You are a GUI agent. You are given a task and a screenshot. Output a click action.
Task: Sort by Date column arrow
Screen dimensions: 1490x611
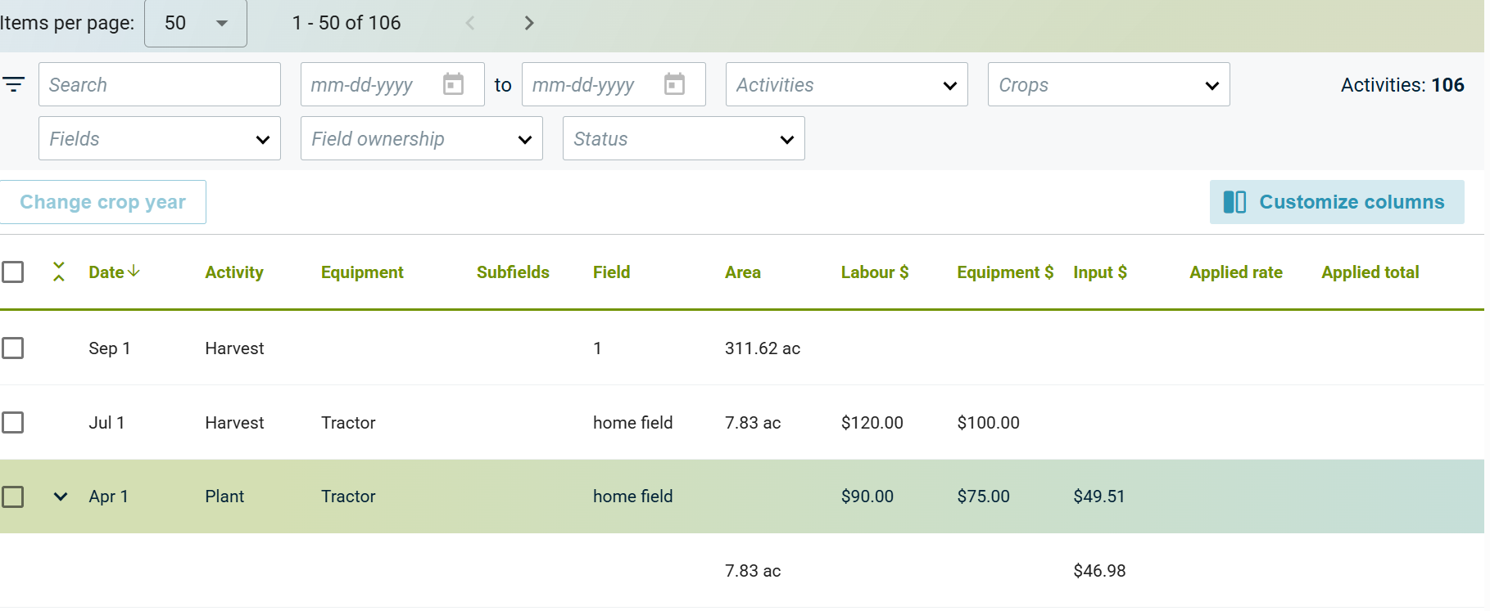[x=134, y=272]
